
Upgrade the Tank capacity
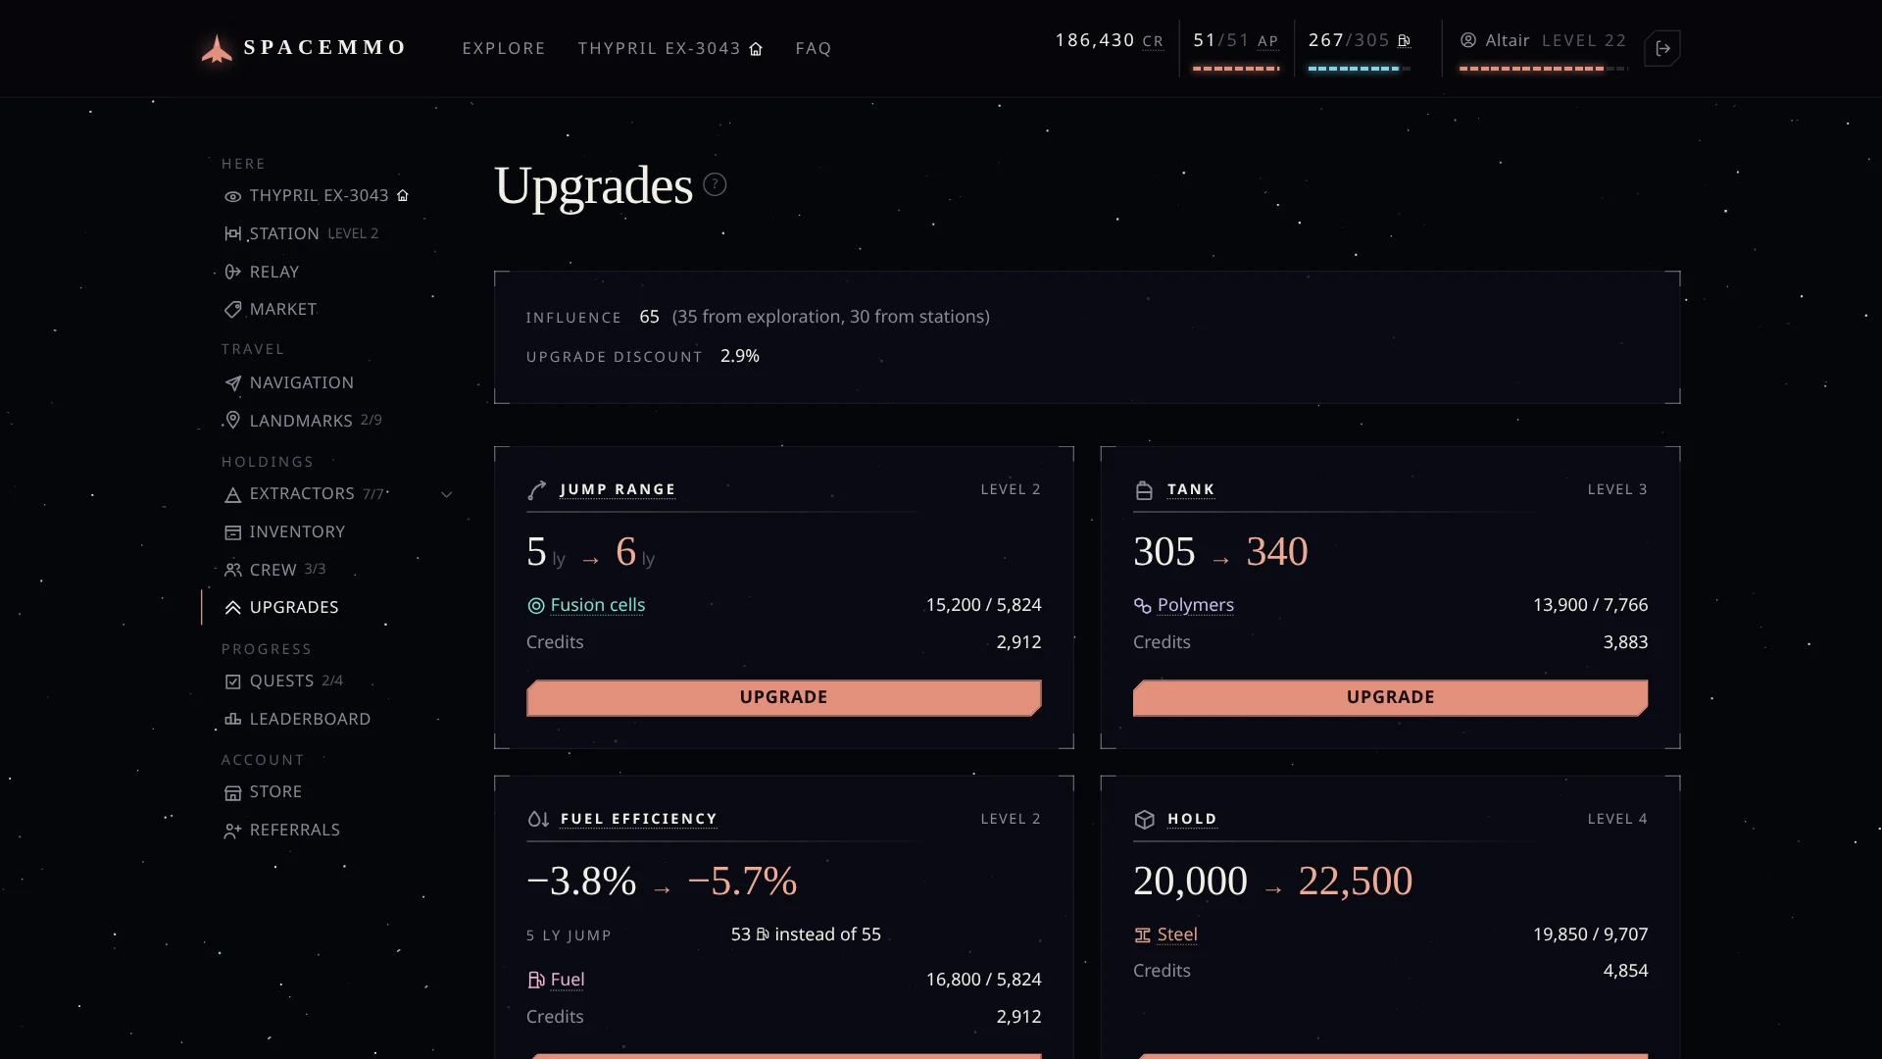point(1391,697)
